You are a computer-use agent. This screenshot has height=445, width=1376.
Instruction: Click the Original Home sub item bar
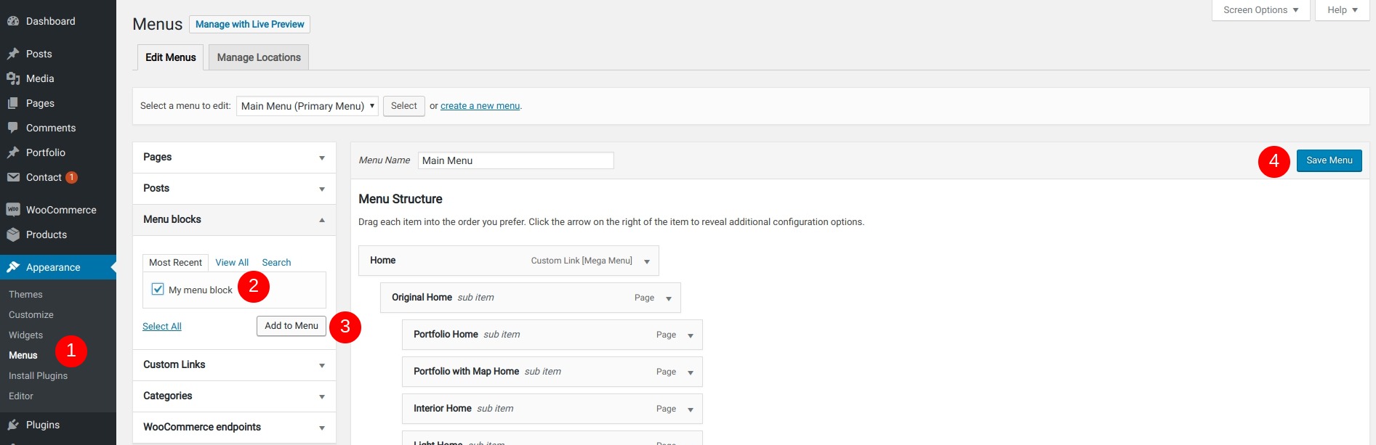point(531,298)
